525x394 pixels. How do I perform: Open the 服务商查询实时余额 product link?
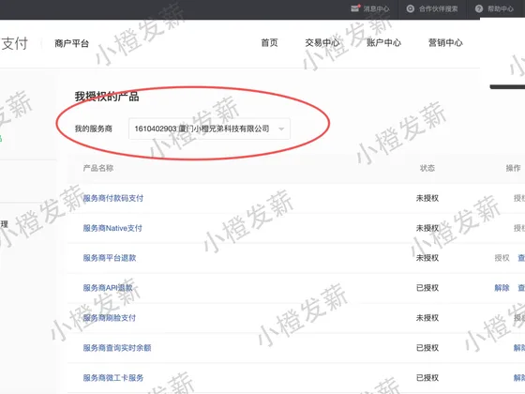click(x=117, y=348)
